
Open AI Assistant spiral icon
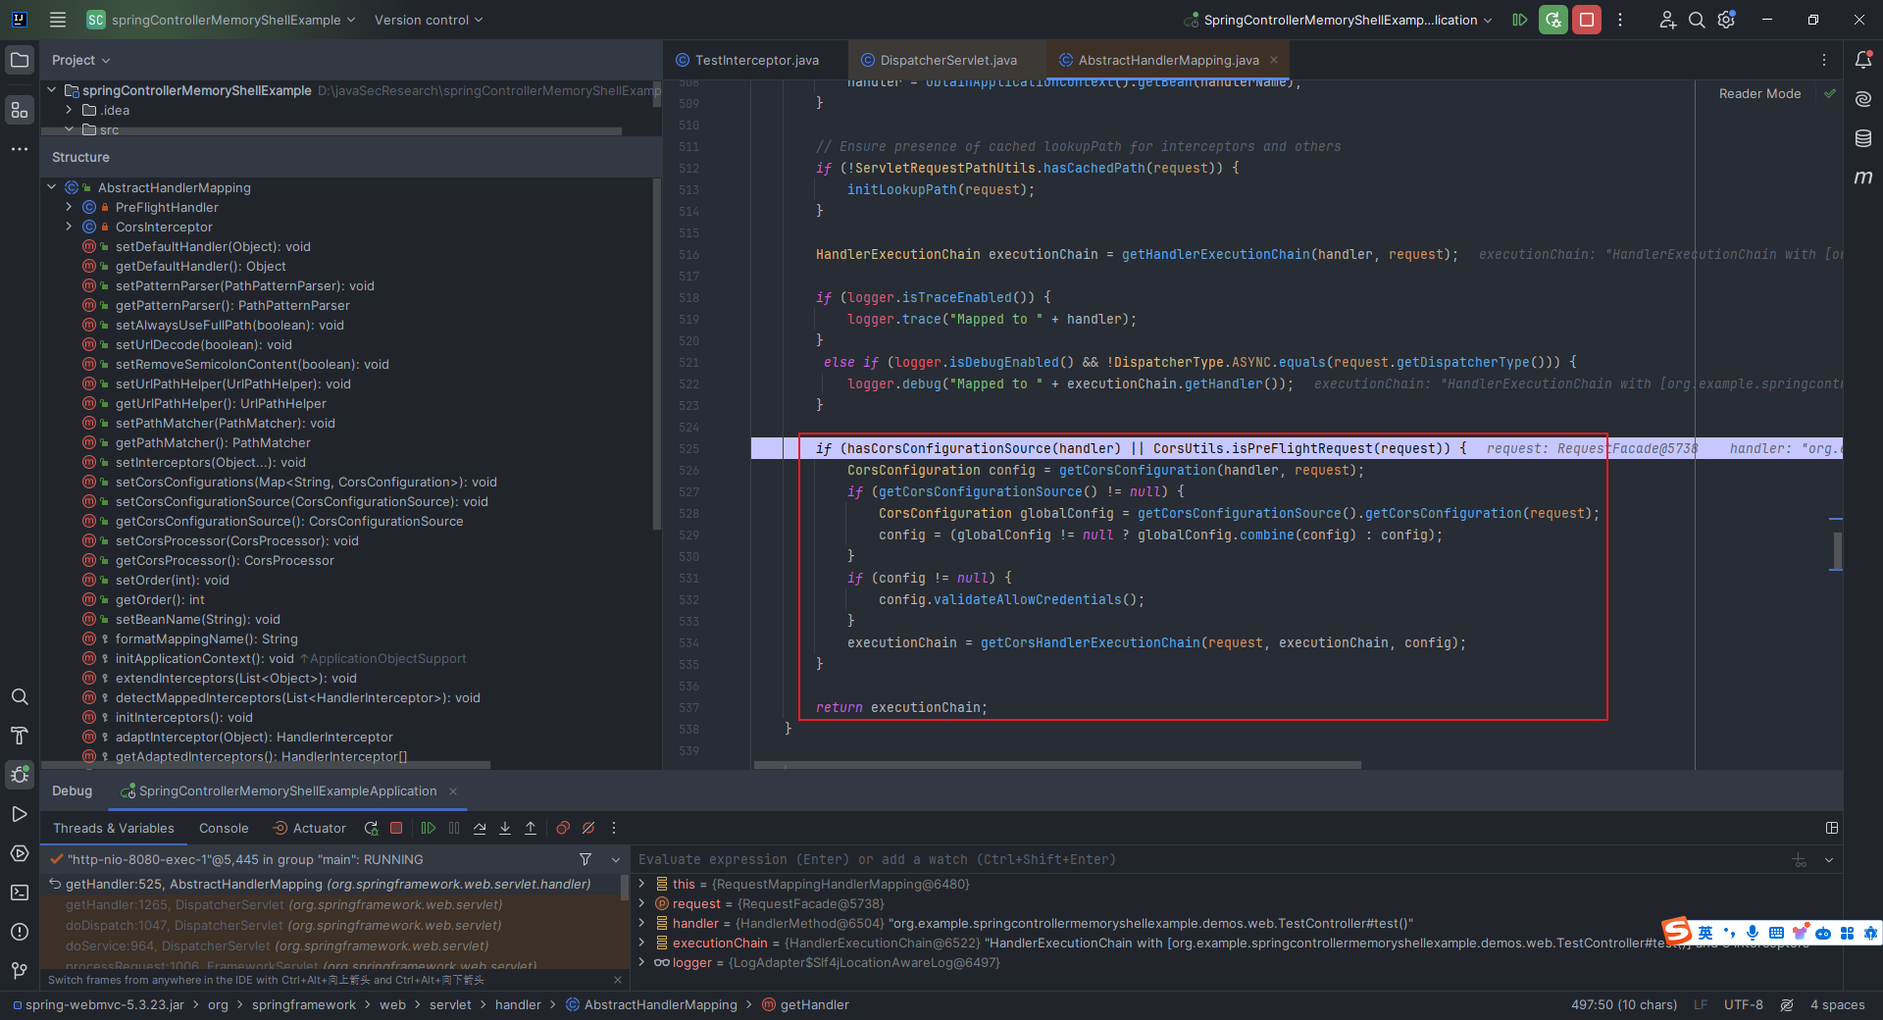tap(1863, 99)
